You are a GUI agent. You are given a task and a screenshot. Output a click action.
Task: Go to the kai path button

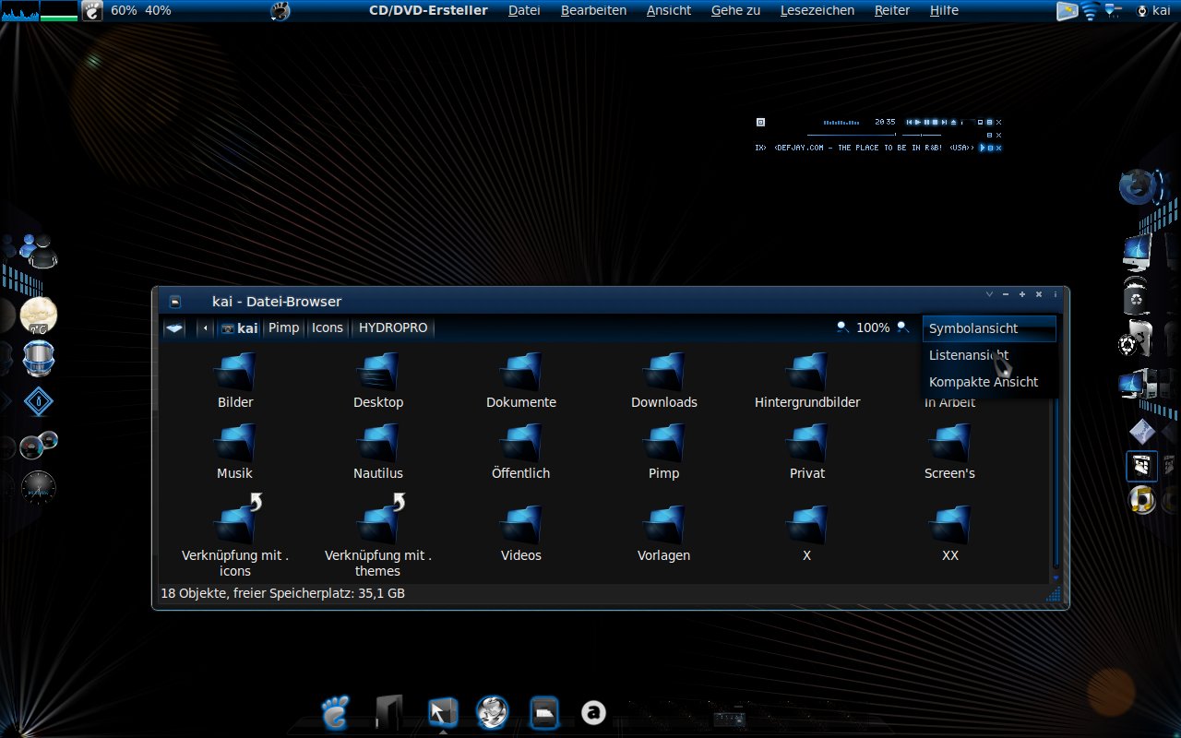click(240, 327)
